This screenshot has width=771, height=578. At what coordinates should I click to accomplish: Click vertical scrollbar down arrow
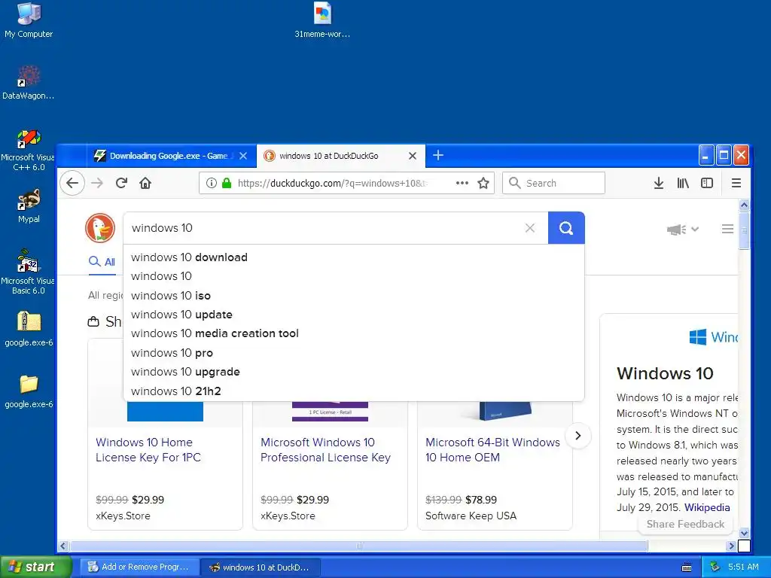point(745,533)
